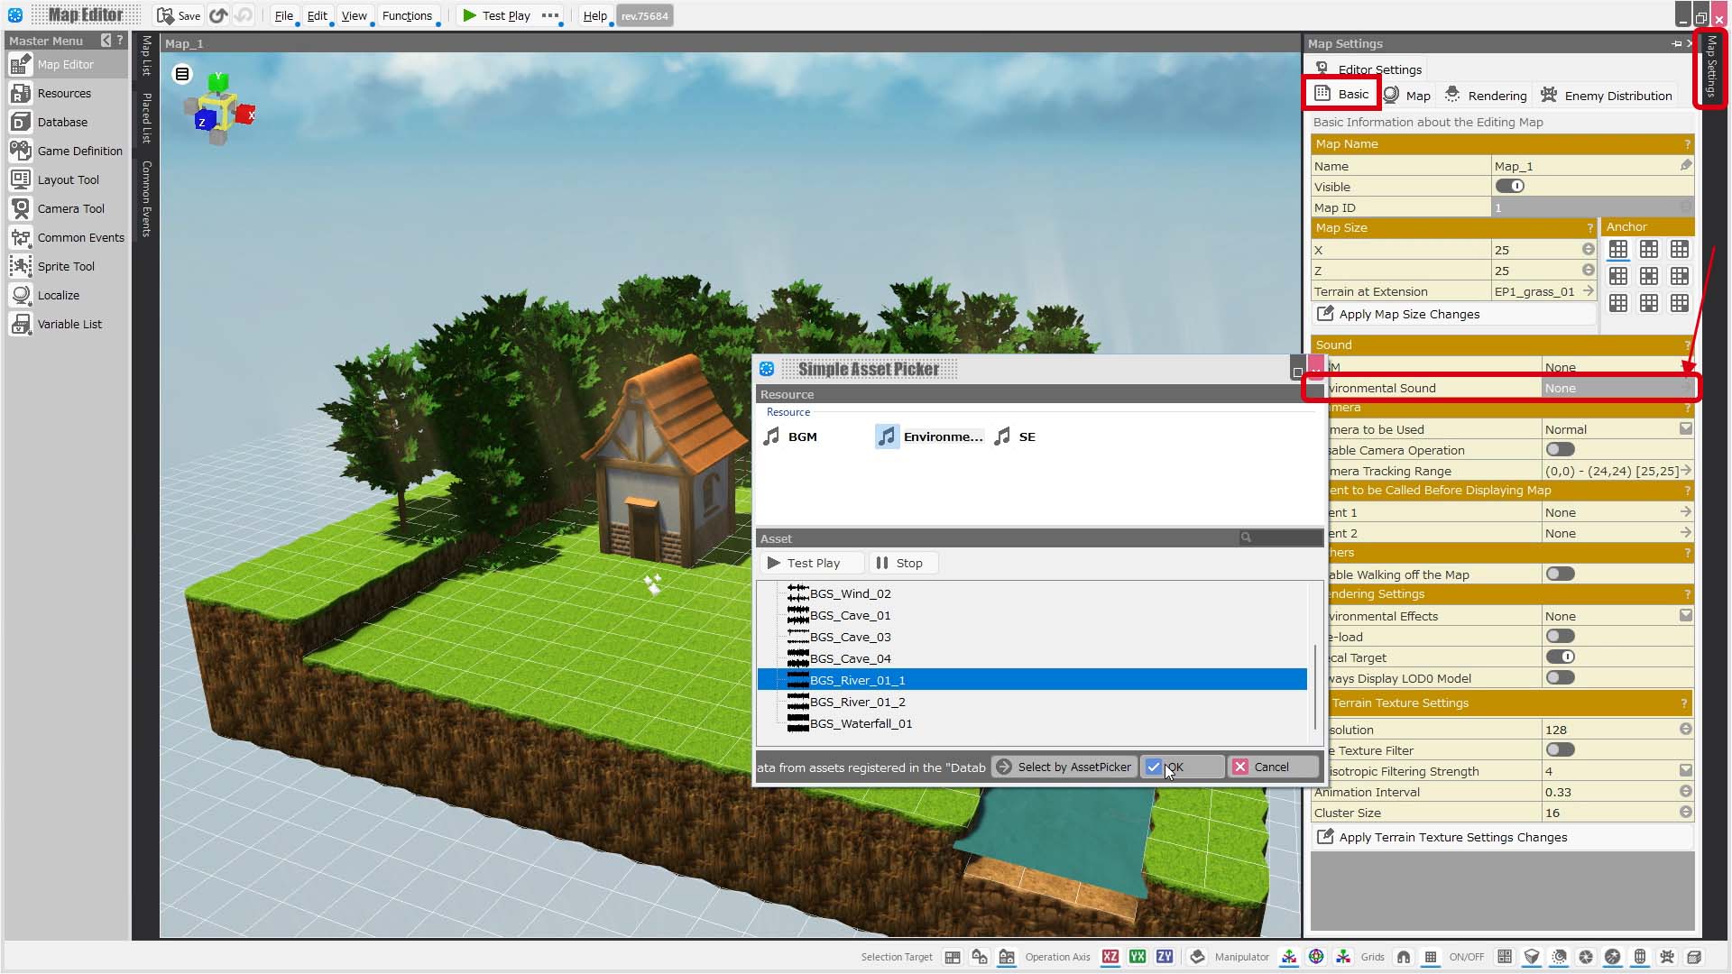Image resolution: width=1732 pixels, height=974 pixels.
Task: Select BGS_Waterfall_01 in asset list
Action: [861, 724]
